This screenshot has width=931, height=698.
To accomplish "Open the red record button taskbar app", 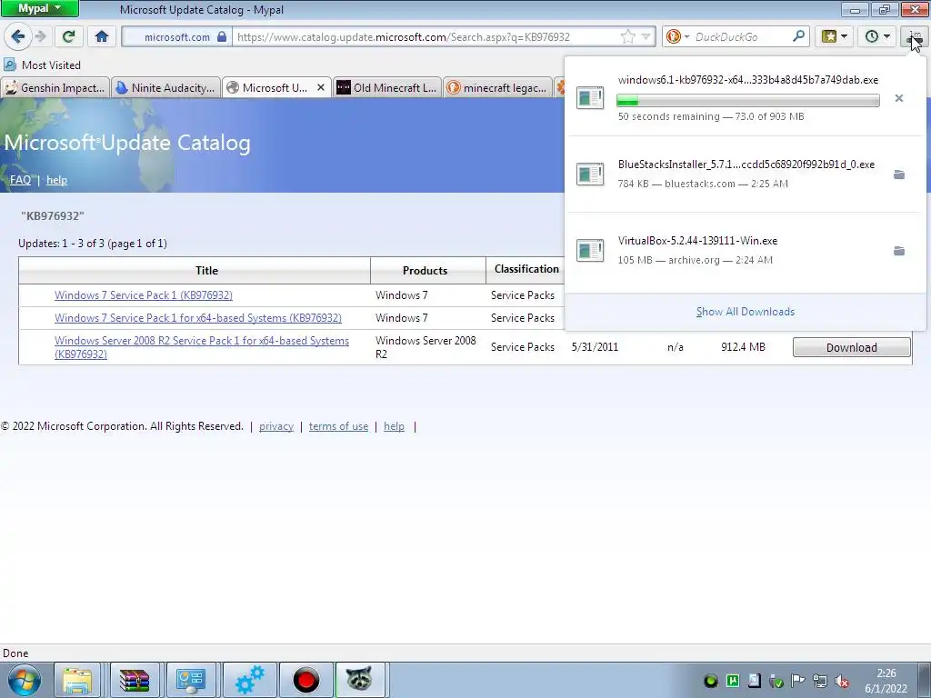I will click(x=305, y=680).
